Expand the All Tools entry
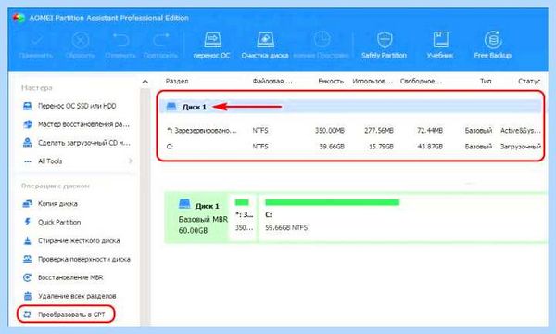This screenshot has width=556, height=334. click(x=78, y=161)
